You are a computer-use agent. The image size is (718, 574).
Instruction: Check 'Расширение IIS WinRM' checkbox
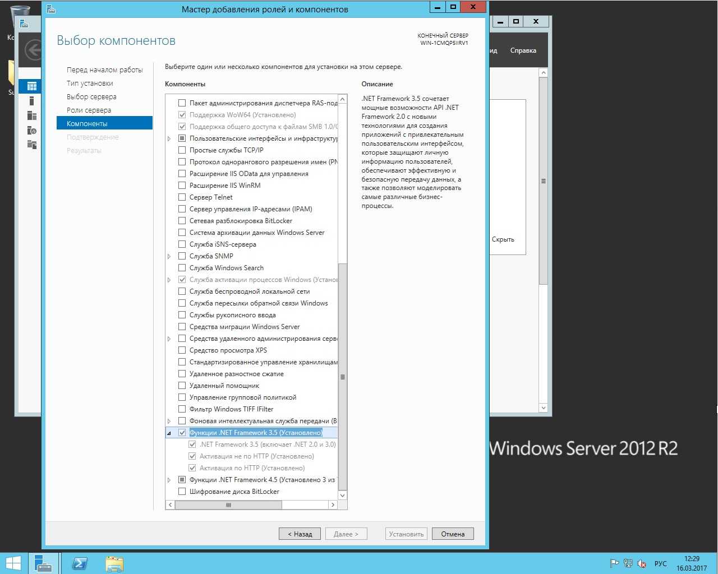click(x=182, y=186)
